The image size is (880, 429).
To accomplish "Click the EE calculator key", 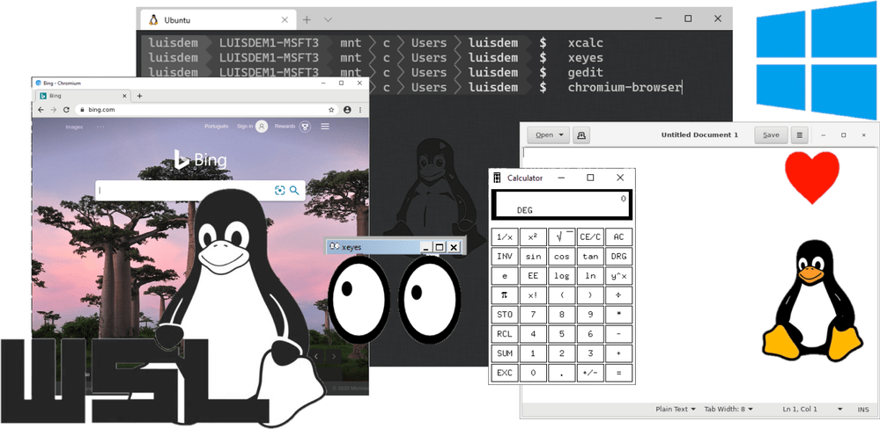I will (x=533, y=275).
